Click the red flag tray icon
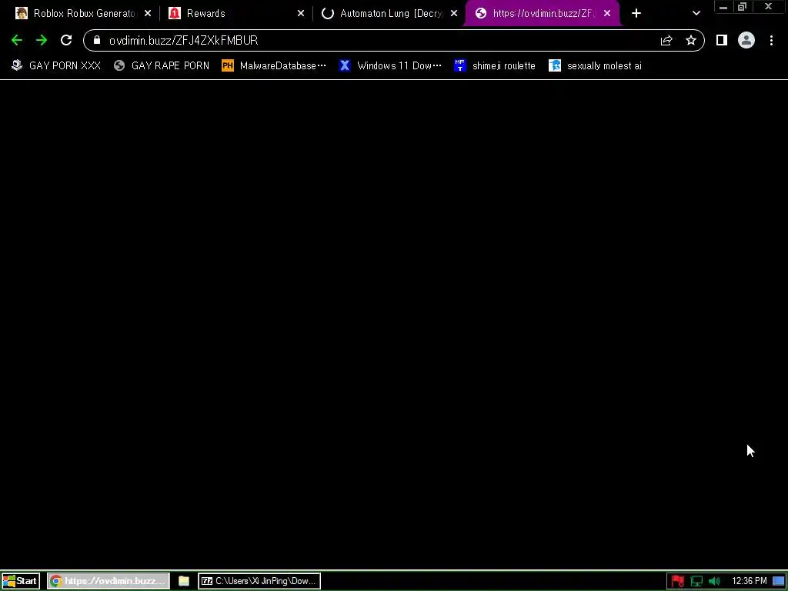Image resolution: width=788 pixels, height=591 pixels. click(678, 582)
